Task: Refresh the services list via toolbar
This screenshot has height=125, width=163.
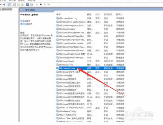Action: [x=19, y=5]
